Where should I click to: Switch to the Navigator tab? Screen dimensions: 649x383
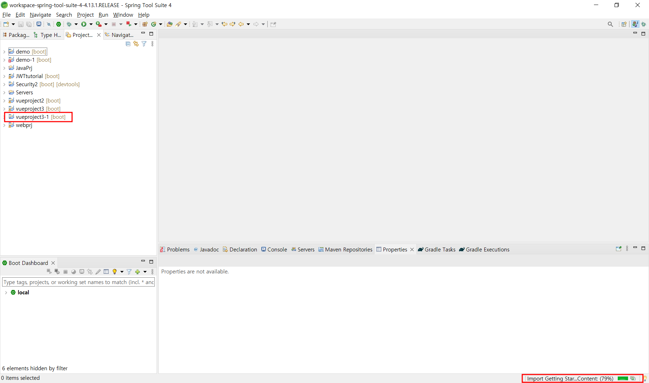(x=119, y=35)
